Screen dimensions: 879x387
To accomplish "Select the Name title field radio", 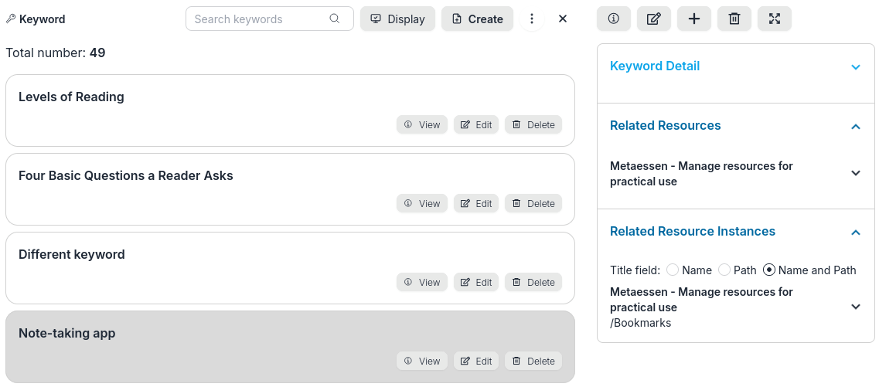I will [x=673, y=270].
